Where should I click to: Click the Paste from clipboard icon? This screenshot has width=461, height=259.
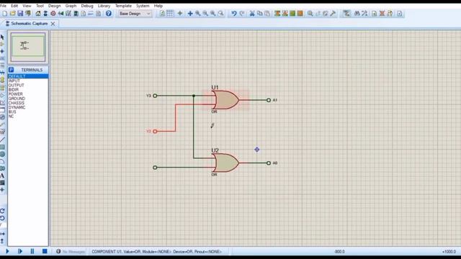(267, 14)
